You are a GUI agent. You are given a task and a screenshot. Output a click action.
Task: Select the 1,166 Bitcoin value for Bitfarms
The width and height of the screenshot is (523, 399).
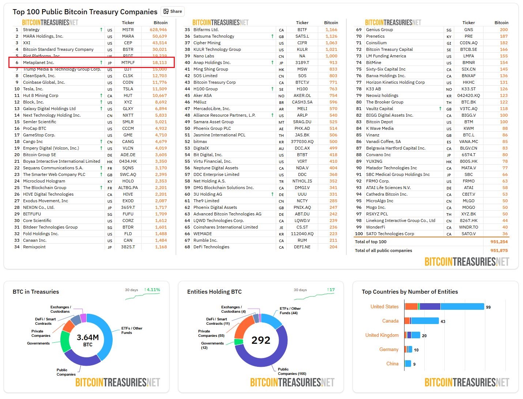[x=331, y=30]
